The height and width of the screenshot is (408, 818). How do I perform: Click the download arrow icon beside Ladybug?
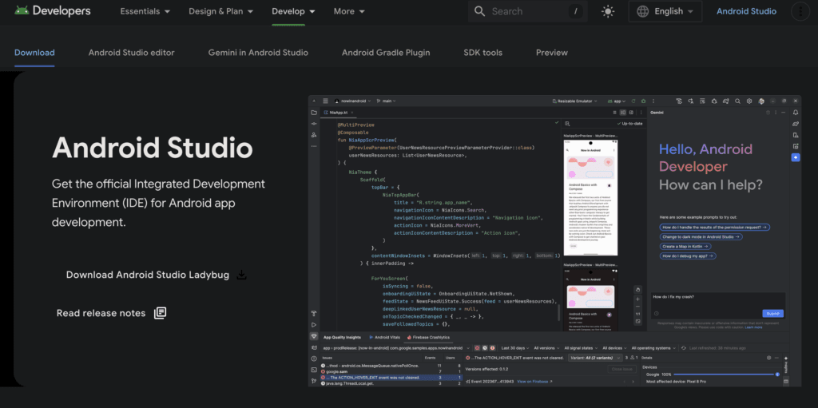pos(241,275)
